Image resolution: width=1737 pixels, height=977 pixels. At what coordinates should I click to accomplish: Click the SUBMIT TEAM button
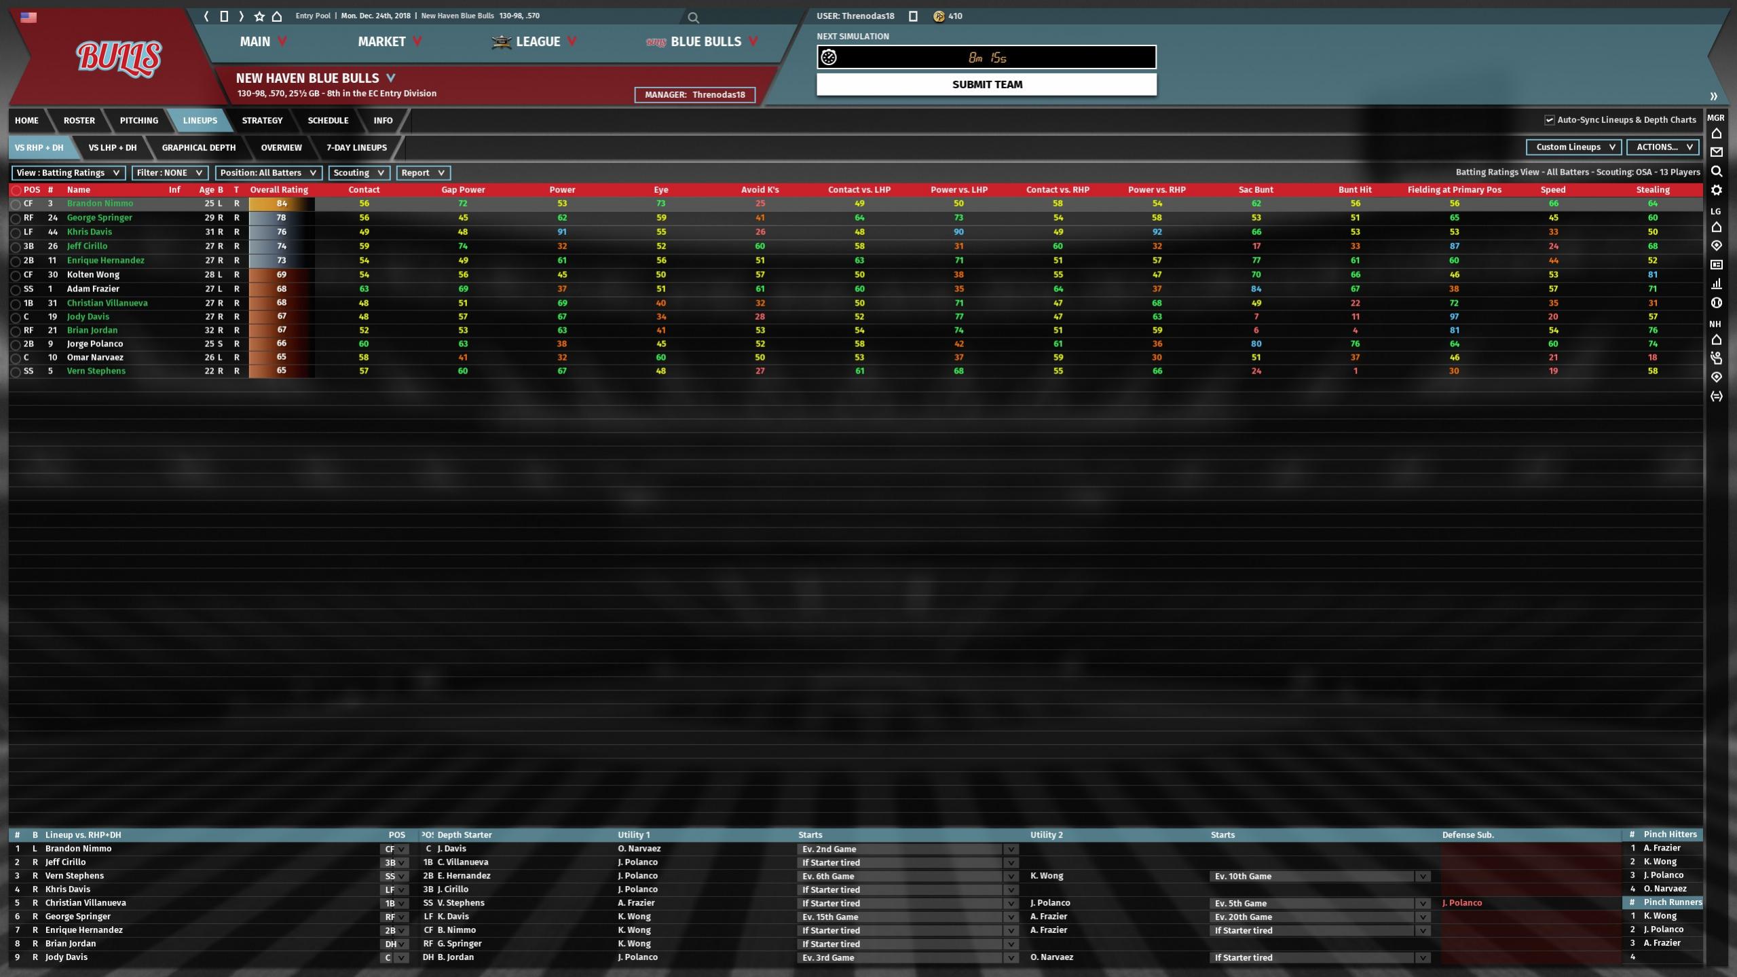986,84
